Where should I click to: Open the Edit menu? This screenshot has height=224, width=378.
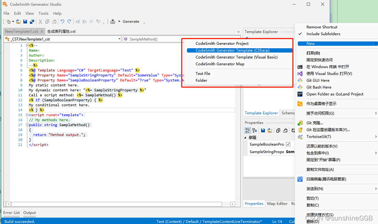[17, 13]
